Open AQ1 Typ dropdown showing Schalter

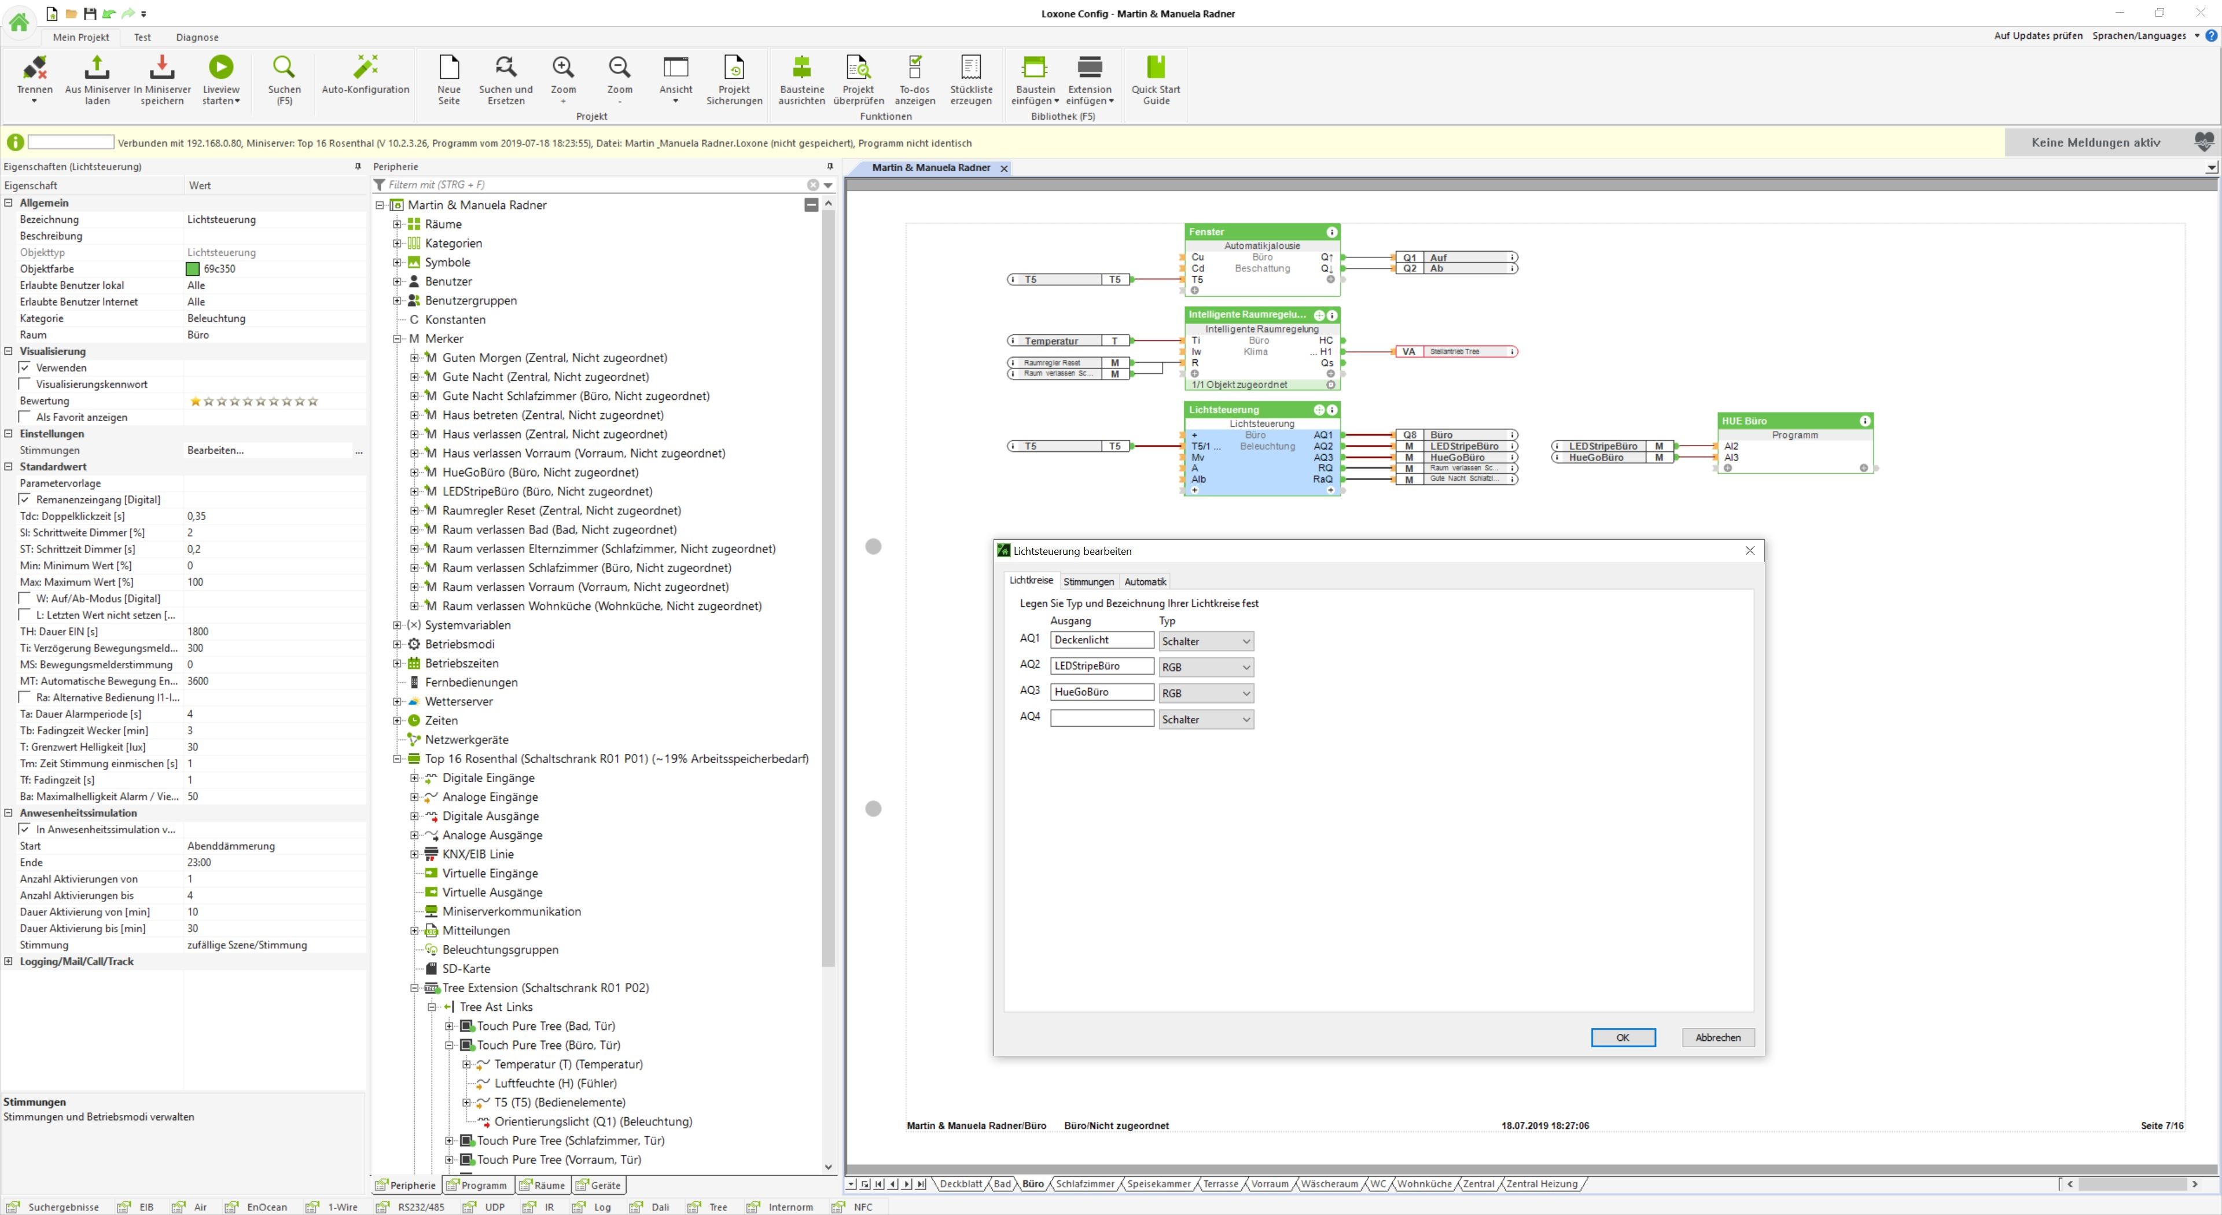point(1206,642)
